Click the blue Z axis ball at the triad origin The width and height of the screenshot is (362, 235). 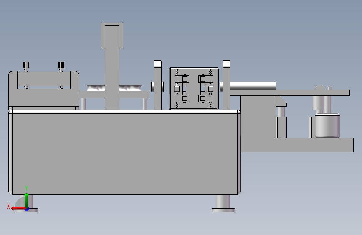[27, 209]
